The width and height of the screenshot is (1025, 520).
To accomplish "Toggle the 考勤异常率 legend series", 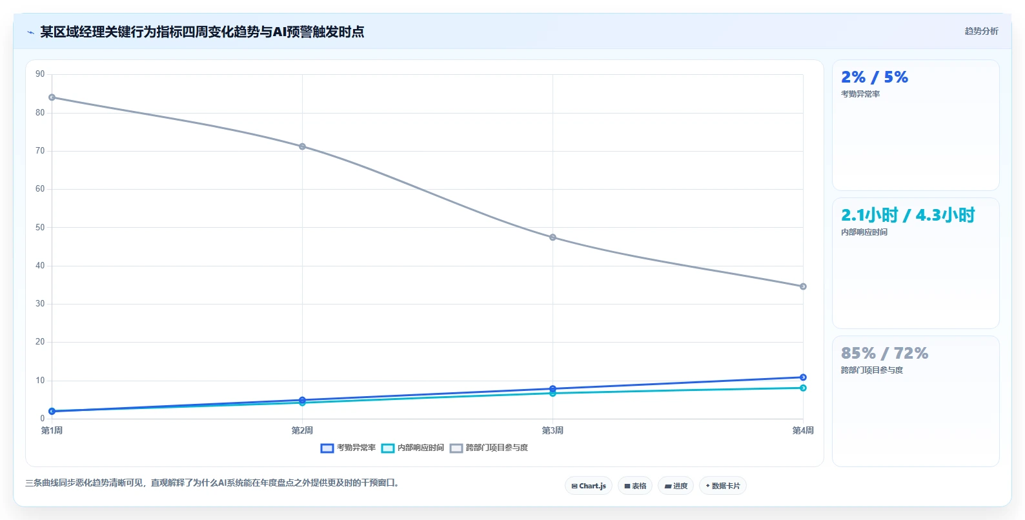I will point(348,448).
